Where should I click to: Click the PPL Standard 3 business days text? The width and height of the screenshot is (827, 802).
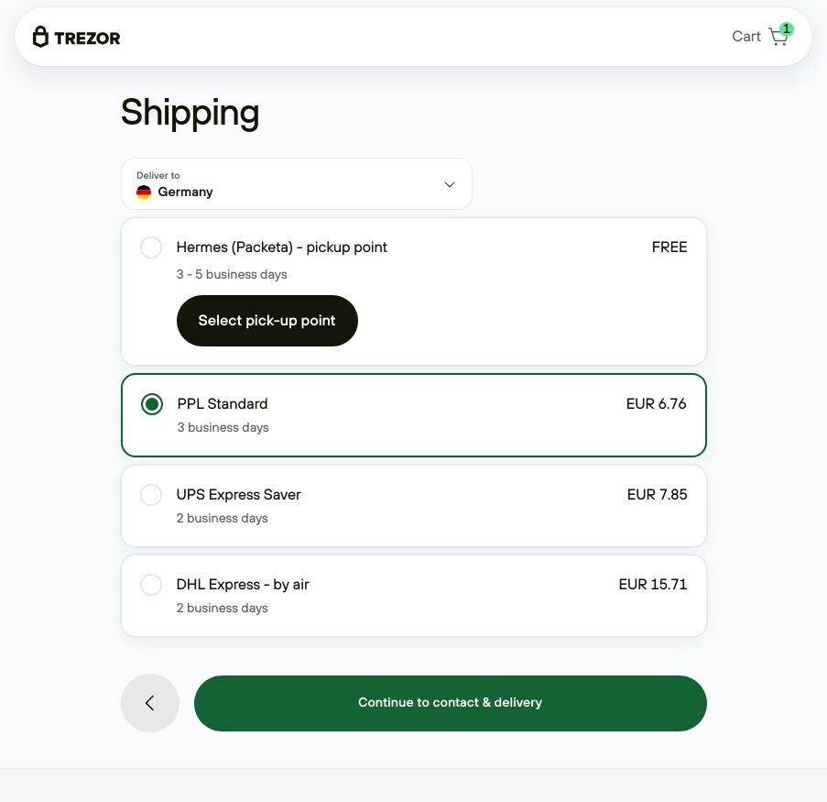(x=223, y=427)
